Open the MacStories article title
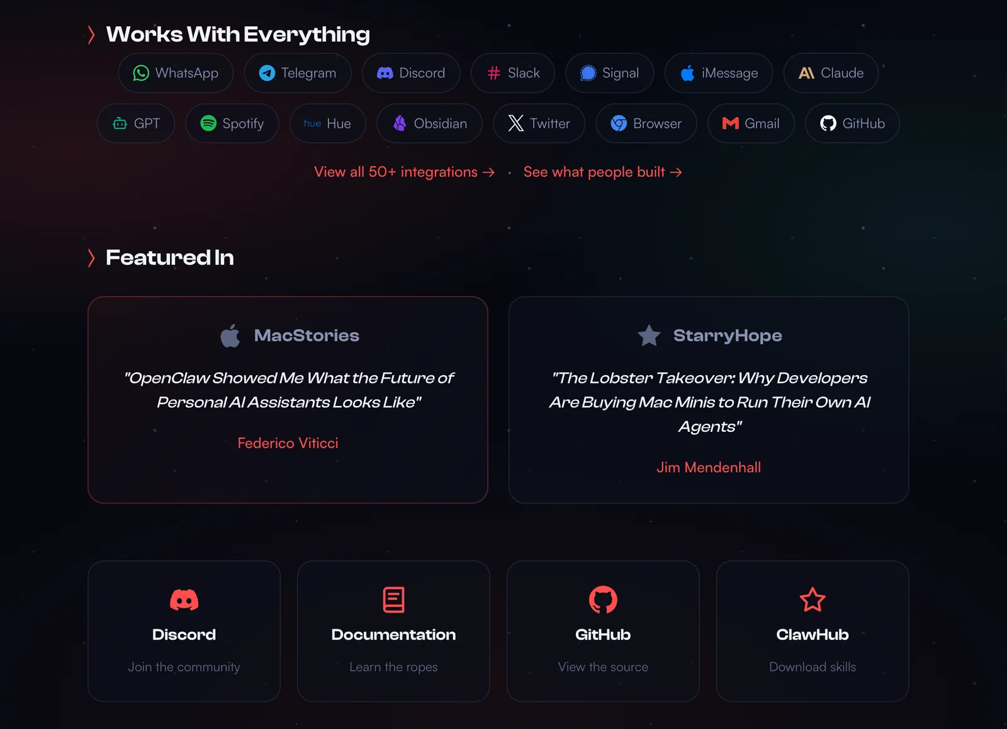 (x=288, y=390)
